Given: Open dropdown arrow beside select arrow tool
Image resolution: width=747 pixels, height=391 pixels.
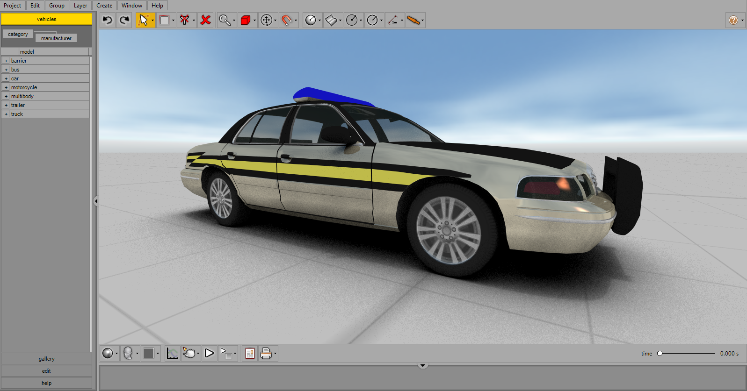Looking at the screenshot, I should coord(152,20).
